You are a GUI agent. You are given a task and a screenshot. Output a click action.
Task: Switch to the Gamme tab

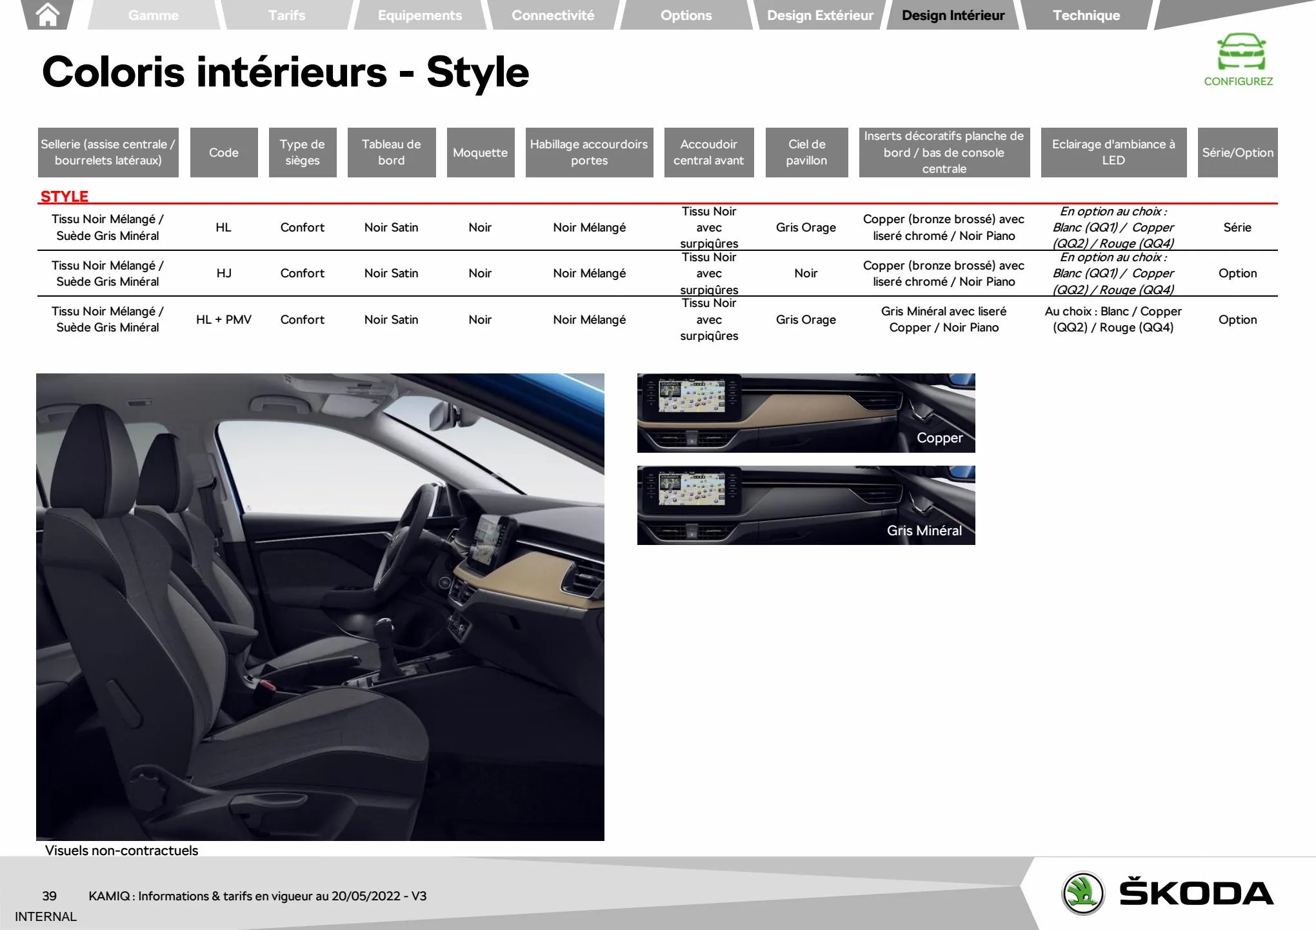tap(154, 15)
